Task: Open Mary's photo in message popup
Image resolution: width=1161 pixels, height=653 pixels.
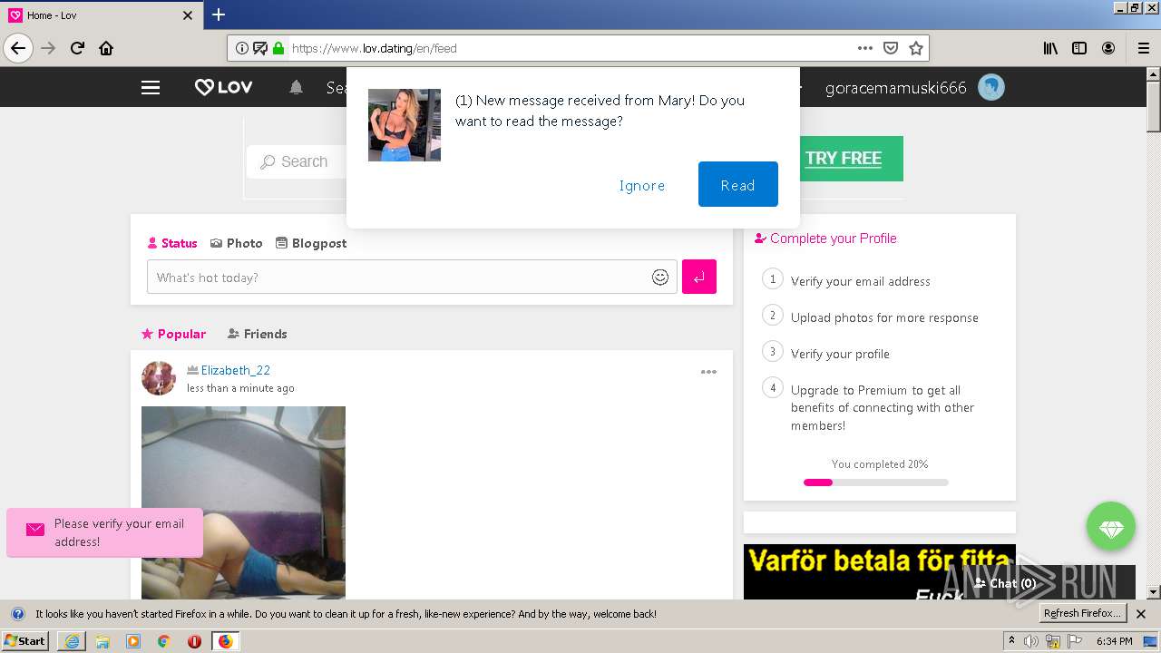Action: [405, 125]
